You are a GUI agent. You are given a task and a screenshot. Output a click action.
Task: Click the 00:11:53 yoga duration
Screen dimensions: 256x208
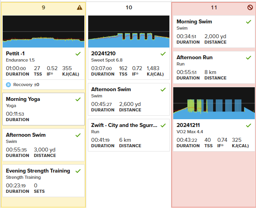(x=15, y=114)
